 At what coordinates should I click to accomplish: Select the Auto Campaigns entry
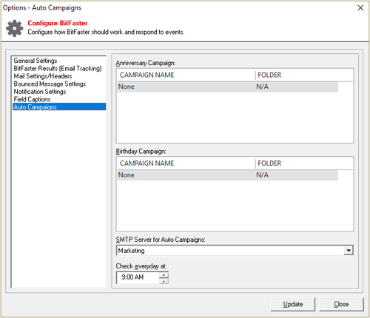tap(59, 106)
